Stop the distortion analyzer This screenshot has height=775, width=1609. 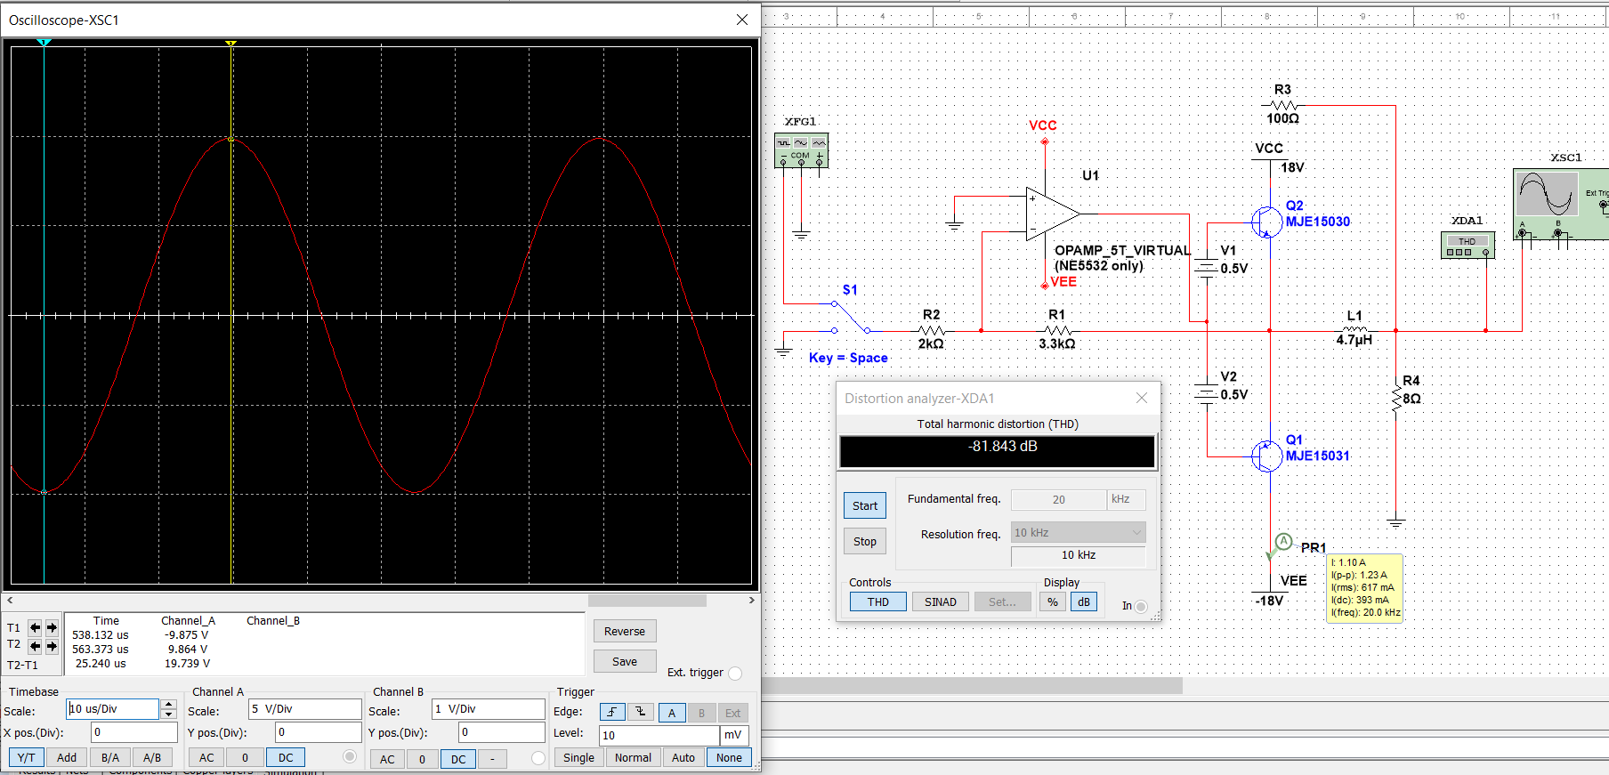coord(865,541)
